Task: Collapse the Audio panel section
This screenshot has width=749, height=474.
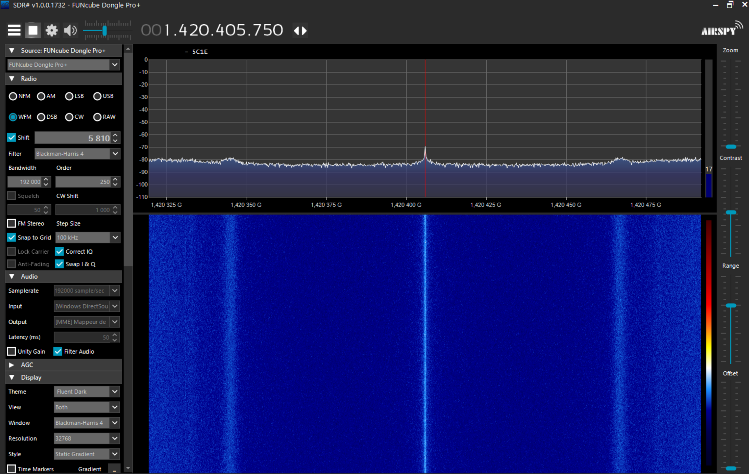Action: pyautogui.click(x=11, y=277)
